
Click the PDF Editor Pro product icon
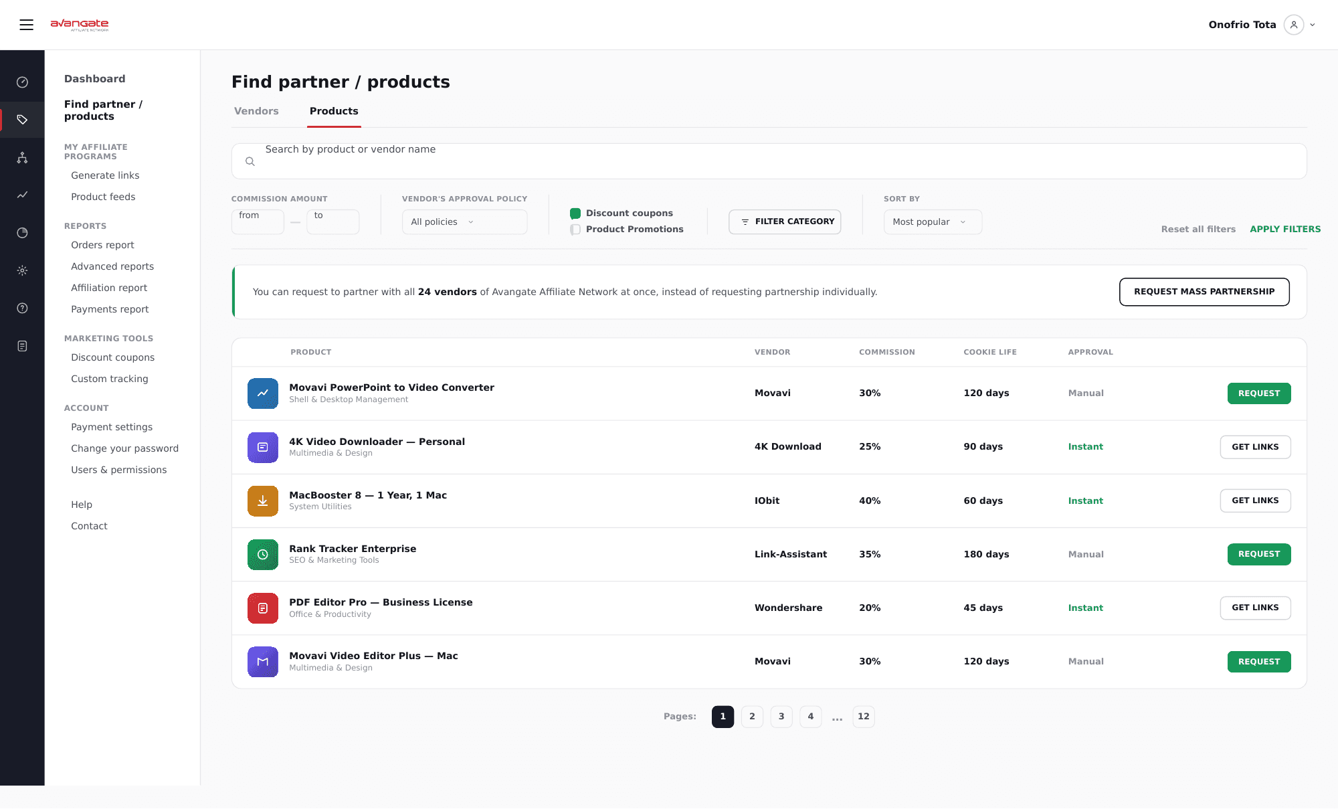(x=263, y=608)
